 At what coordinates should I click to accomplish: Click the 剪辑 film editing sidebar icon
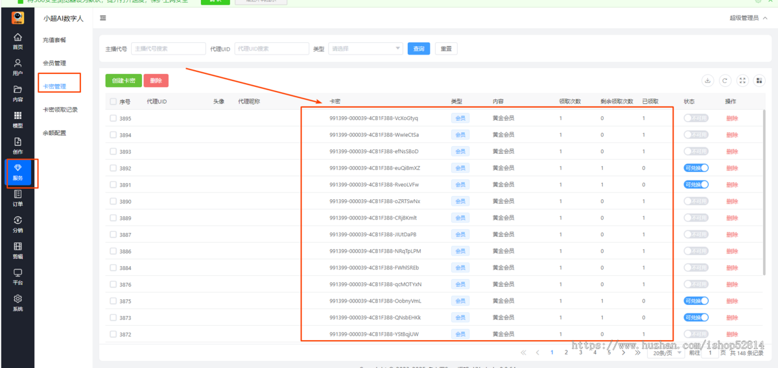pyautogui.click(x=18, y=250)
